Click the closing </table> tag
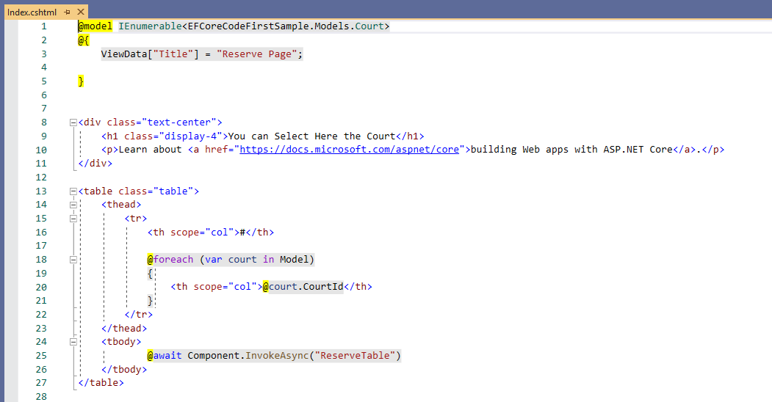The image size is (772, 402). [101, 382]
